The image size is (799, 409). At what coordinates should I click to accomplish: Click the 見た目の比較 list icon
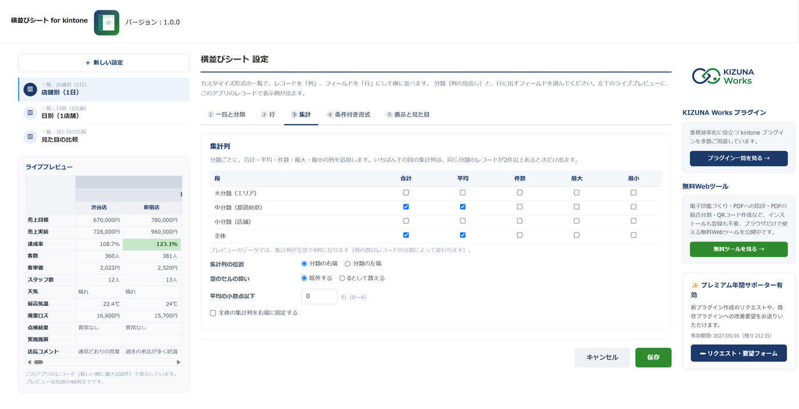click(30, 137)
